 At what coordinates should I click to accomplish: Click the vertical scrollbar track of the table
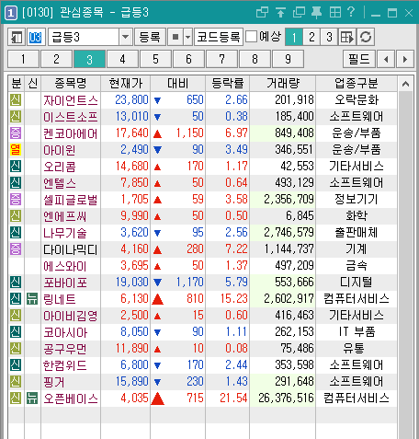pos(405,264)
